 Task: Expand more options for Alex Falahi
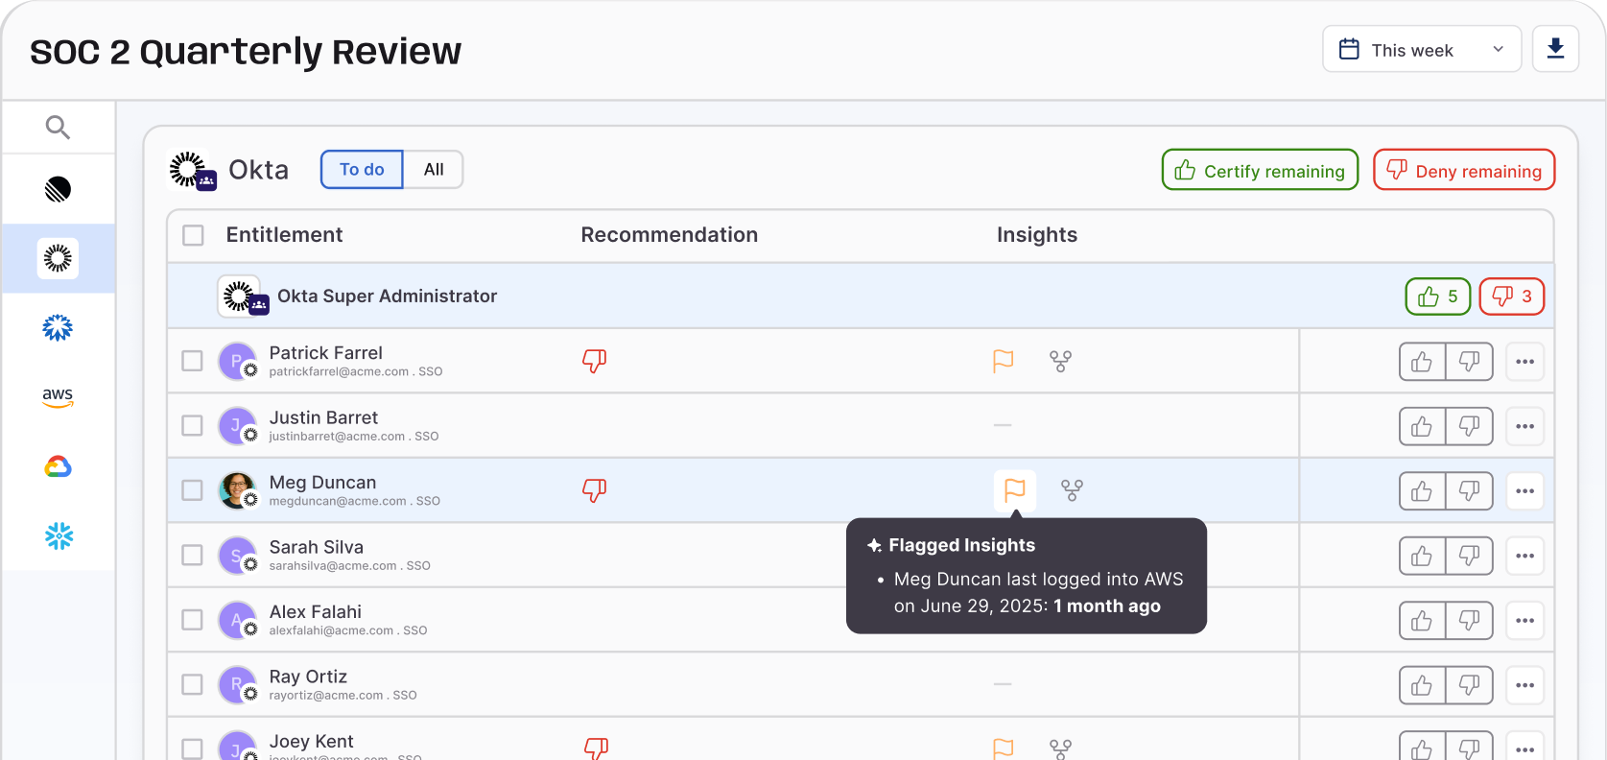pyautogui.click(x=1524, y=620)
